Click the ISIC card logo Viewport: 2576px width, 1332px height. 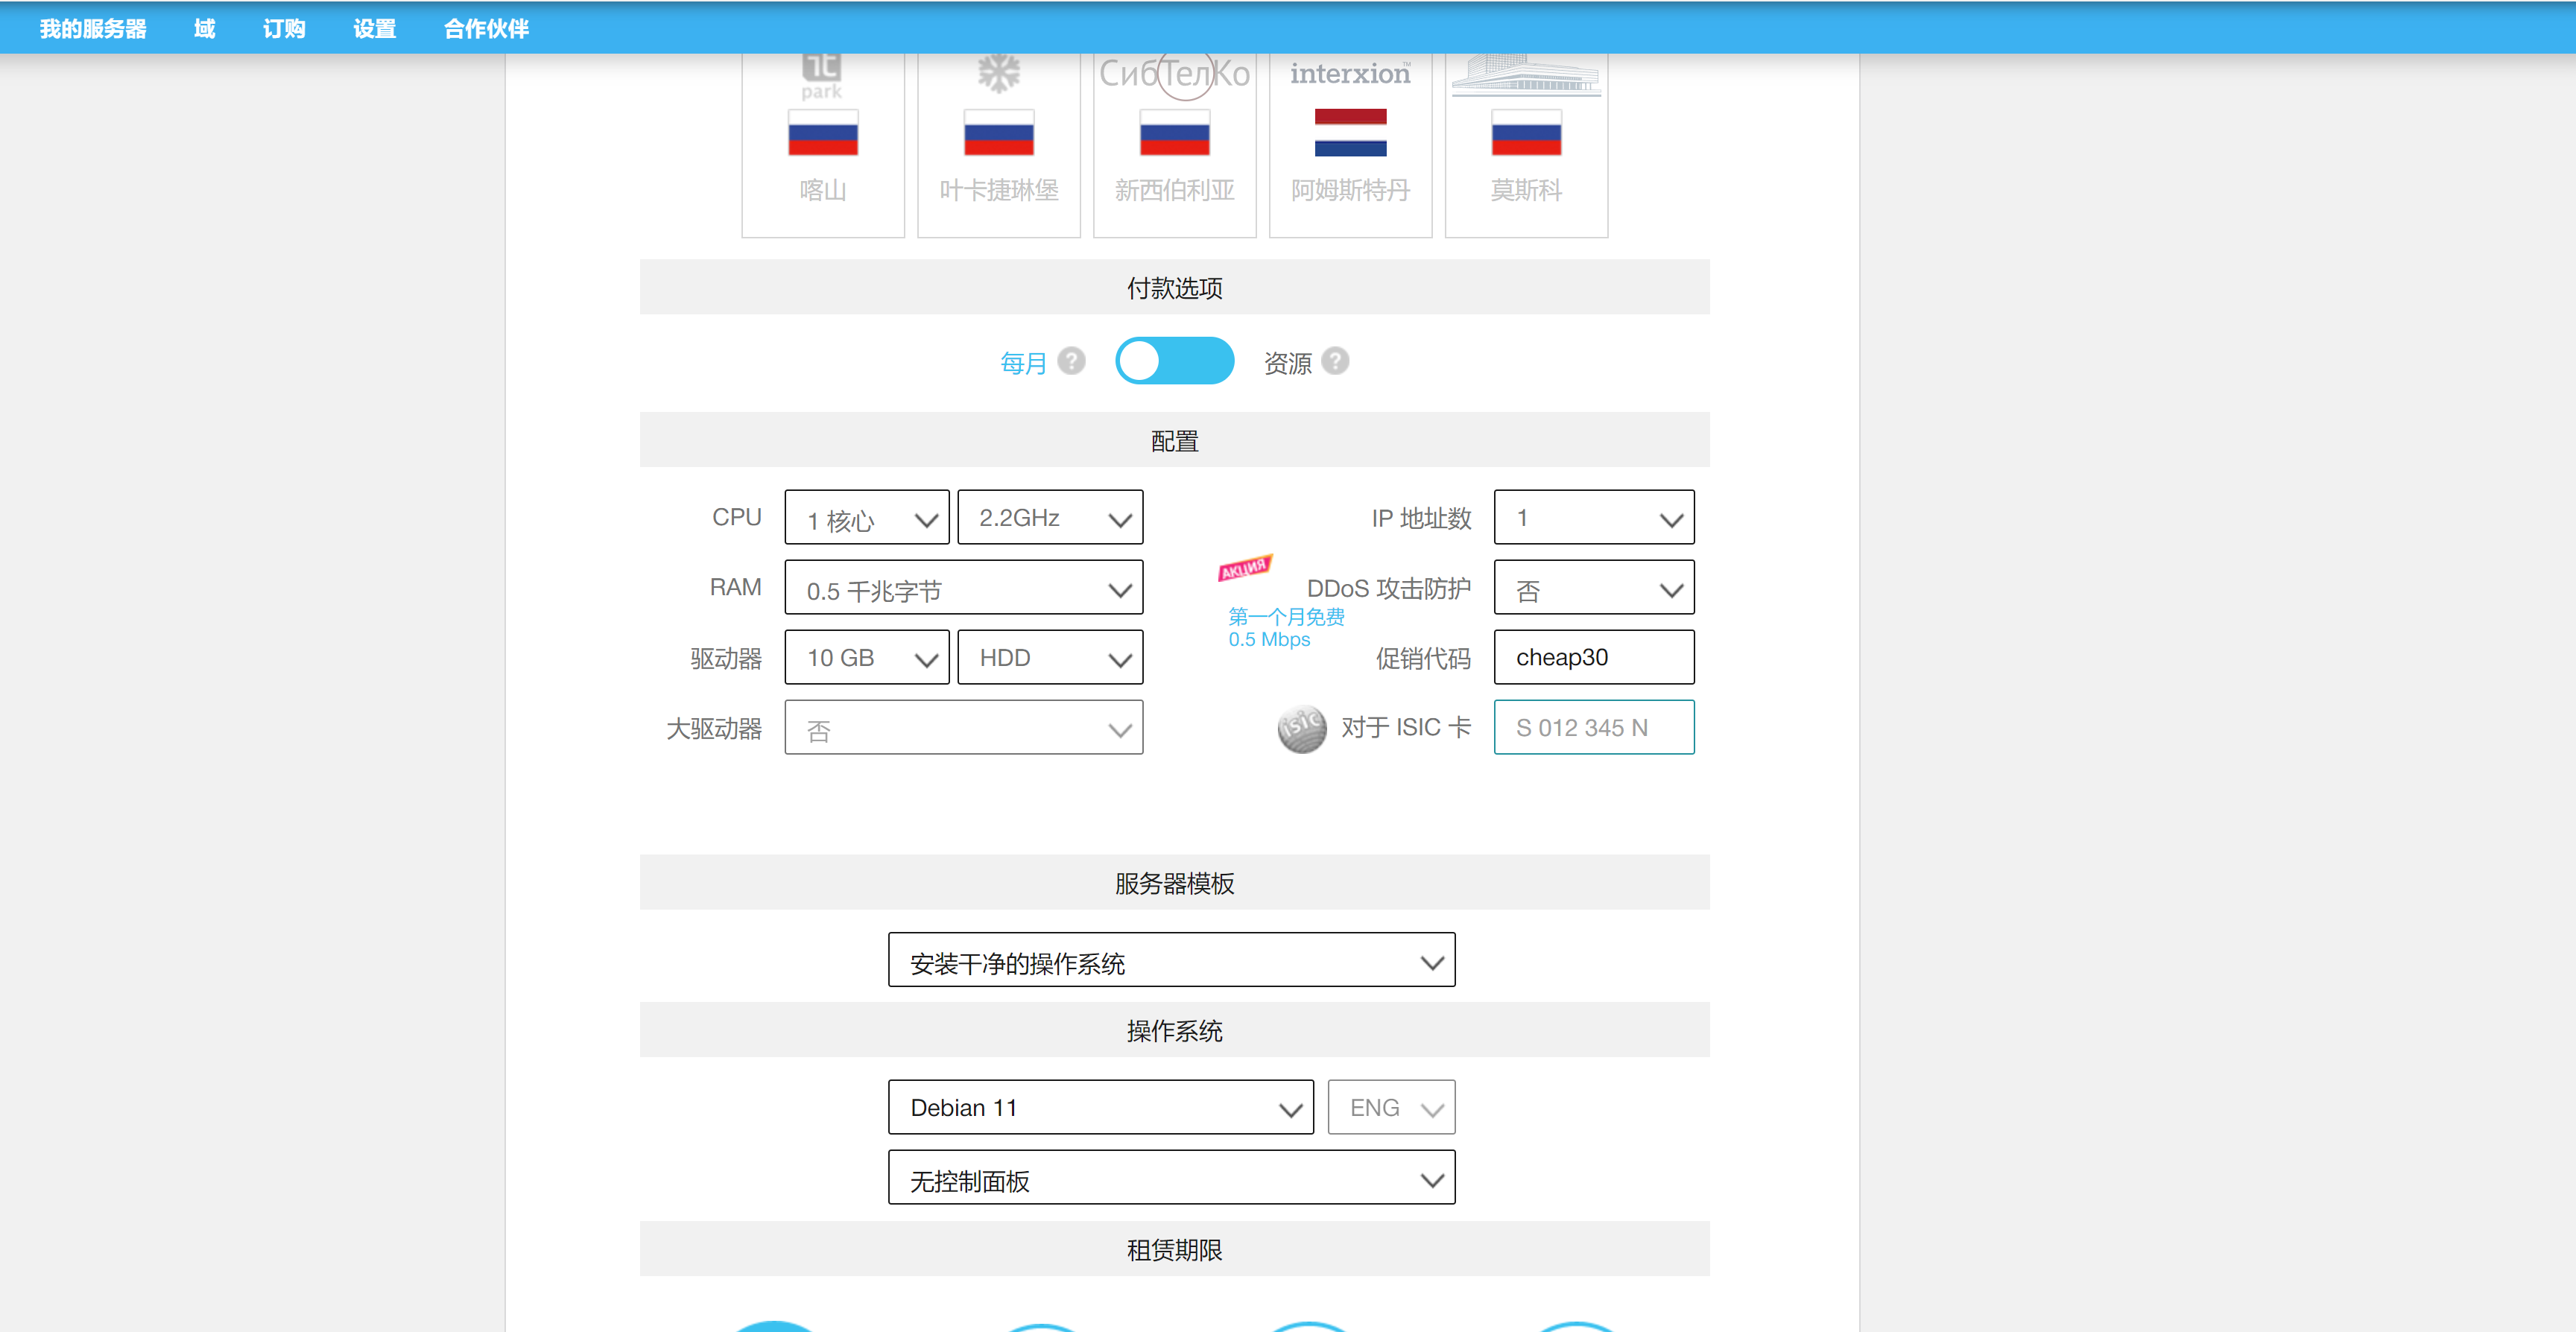tap(1301, 728)
